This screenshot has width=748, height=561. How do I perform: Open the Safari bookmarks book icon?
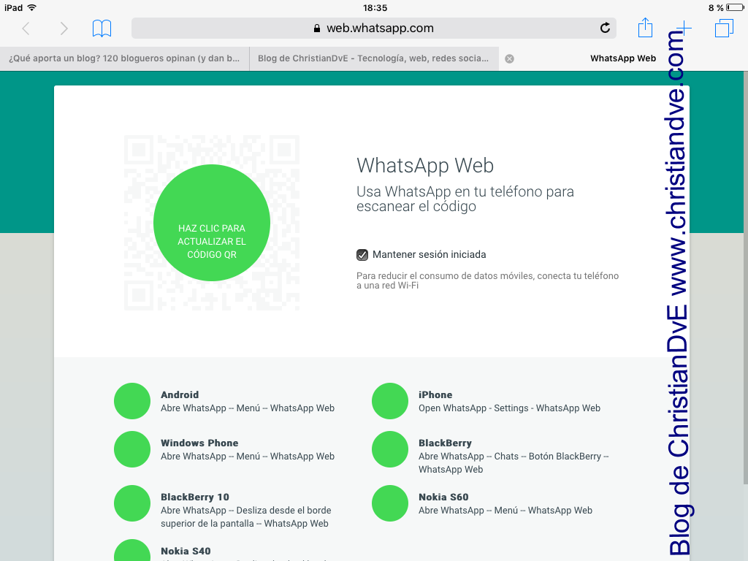(102, 28)
